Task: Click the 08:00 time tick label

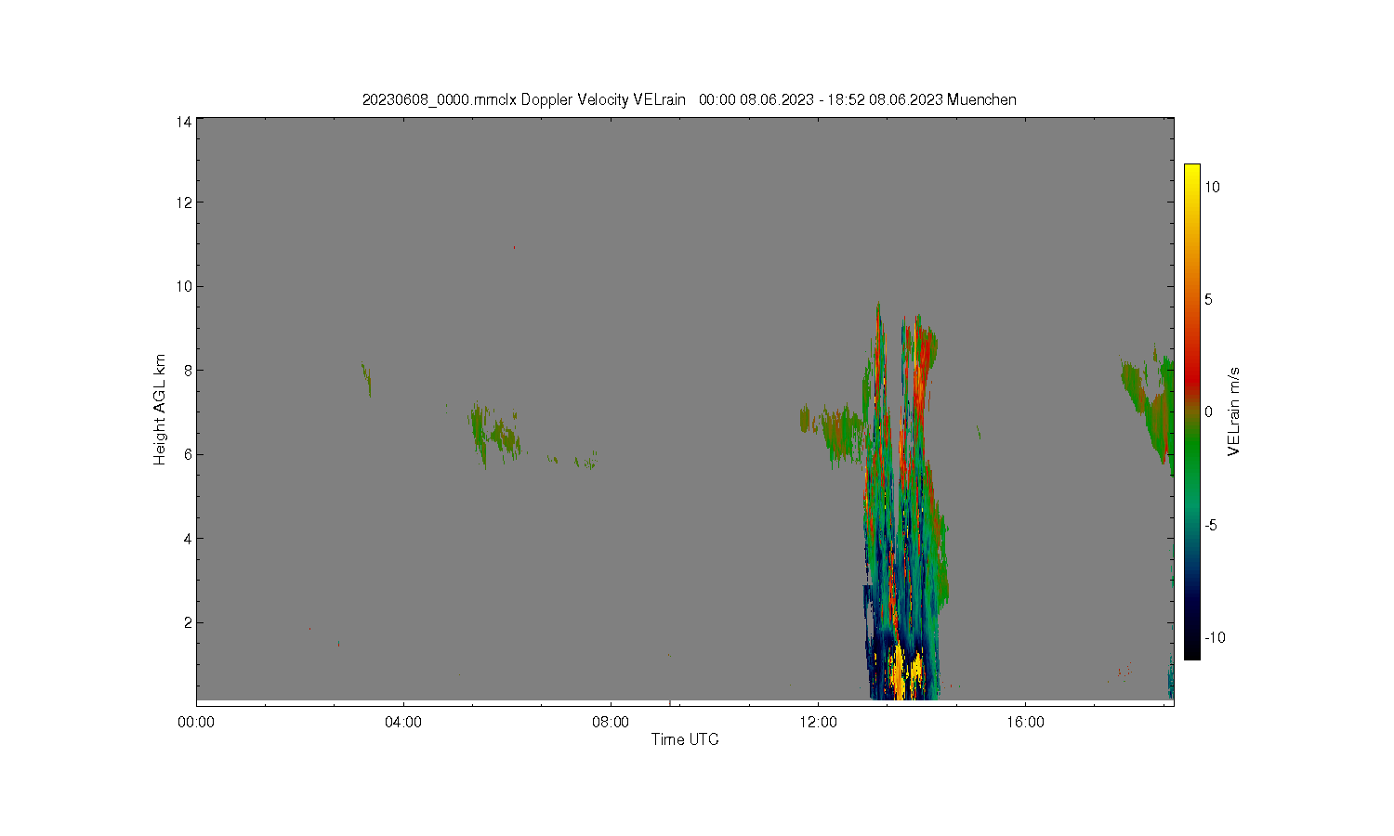Action: [x=611, y=723]
